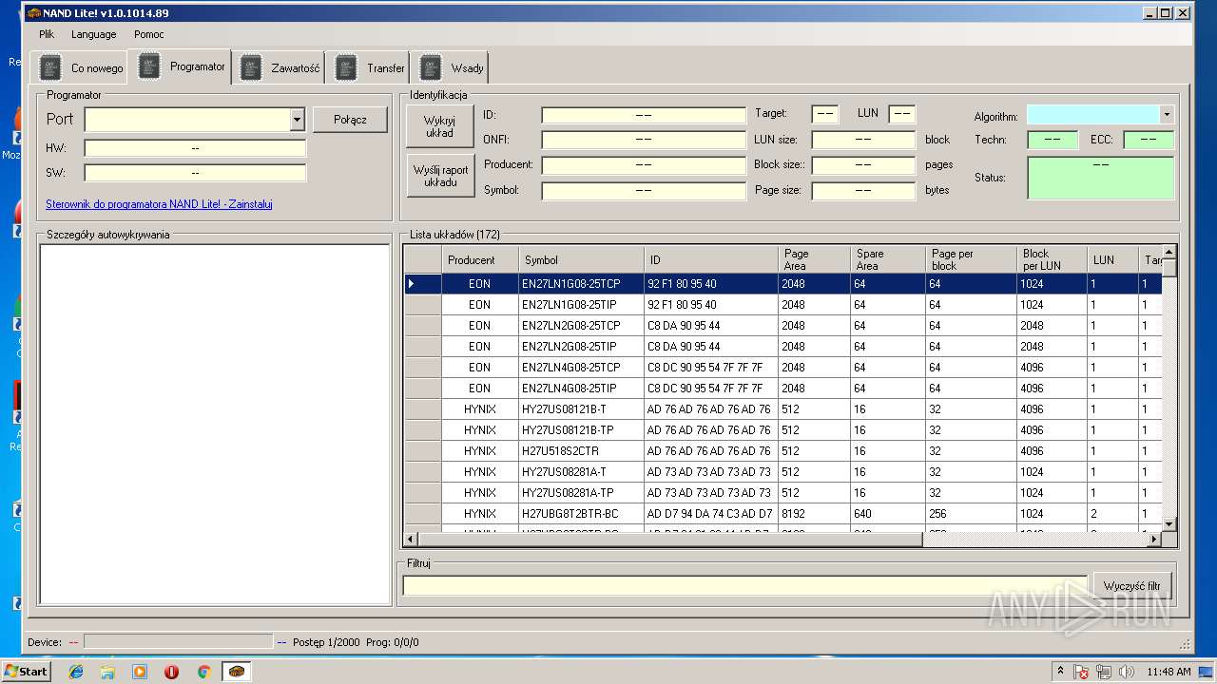Click the SW version field
The image size is (1217, 684).
195,173
